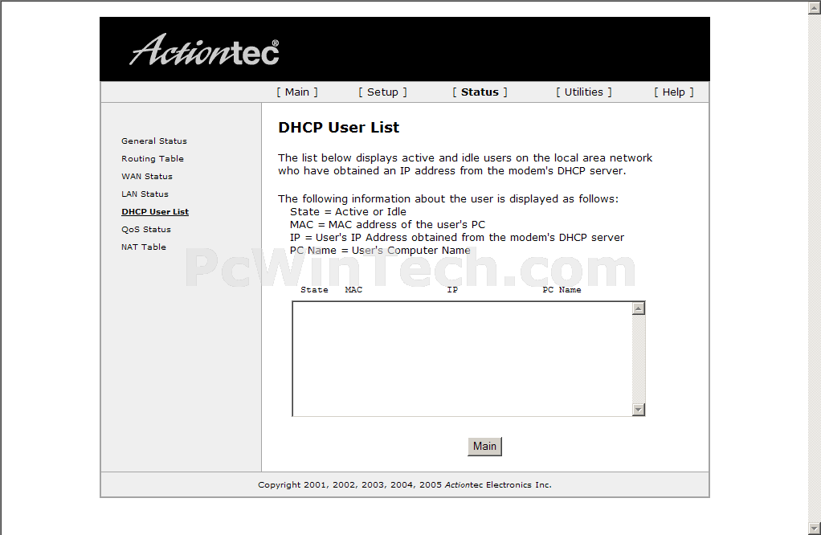Click the browser page scroll up arrow
The image size is (821, 535).
pos(815,7)
